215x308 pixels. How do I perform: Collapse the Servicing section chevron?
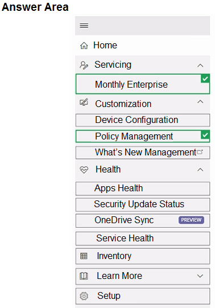[x=200, y=65]
